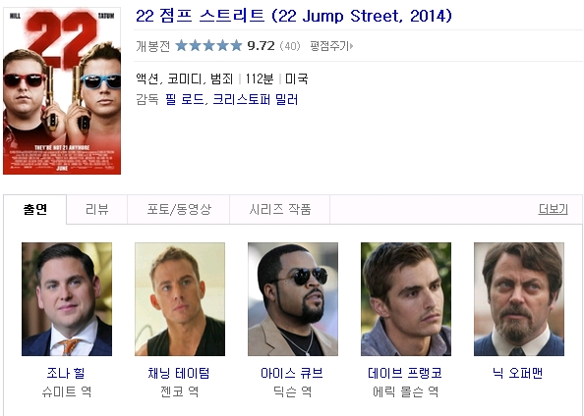Click the arrow beside 평점주기

(x=352, y=46)
